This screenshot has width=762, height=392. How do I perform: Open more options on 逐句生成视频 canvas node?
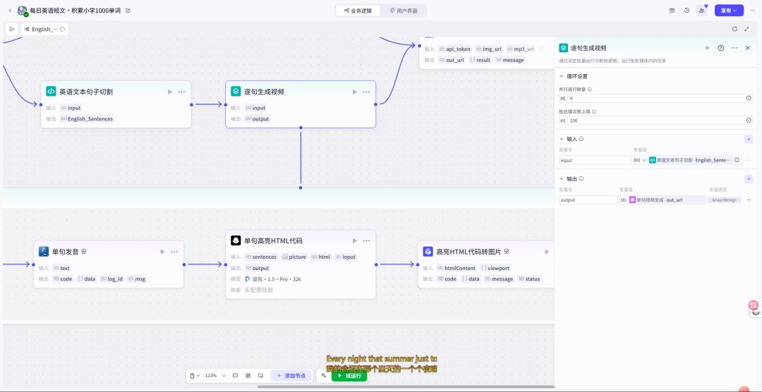click(366, 92)
